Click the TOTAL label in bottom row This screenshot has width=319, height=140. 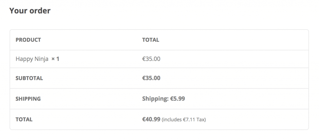24,119
